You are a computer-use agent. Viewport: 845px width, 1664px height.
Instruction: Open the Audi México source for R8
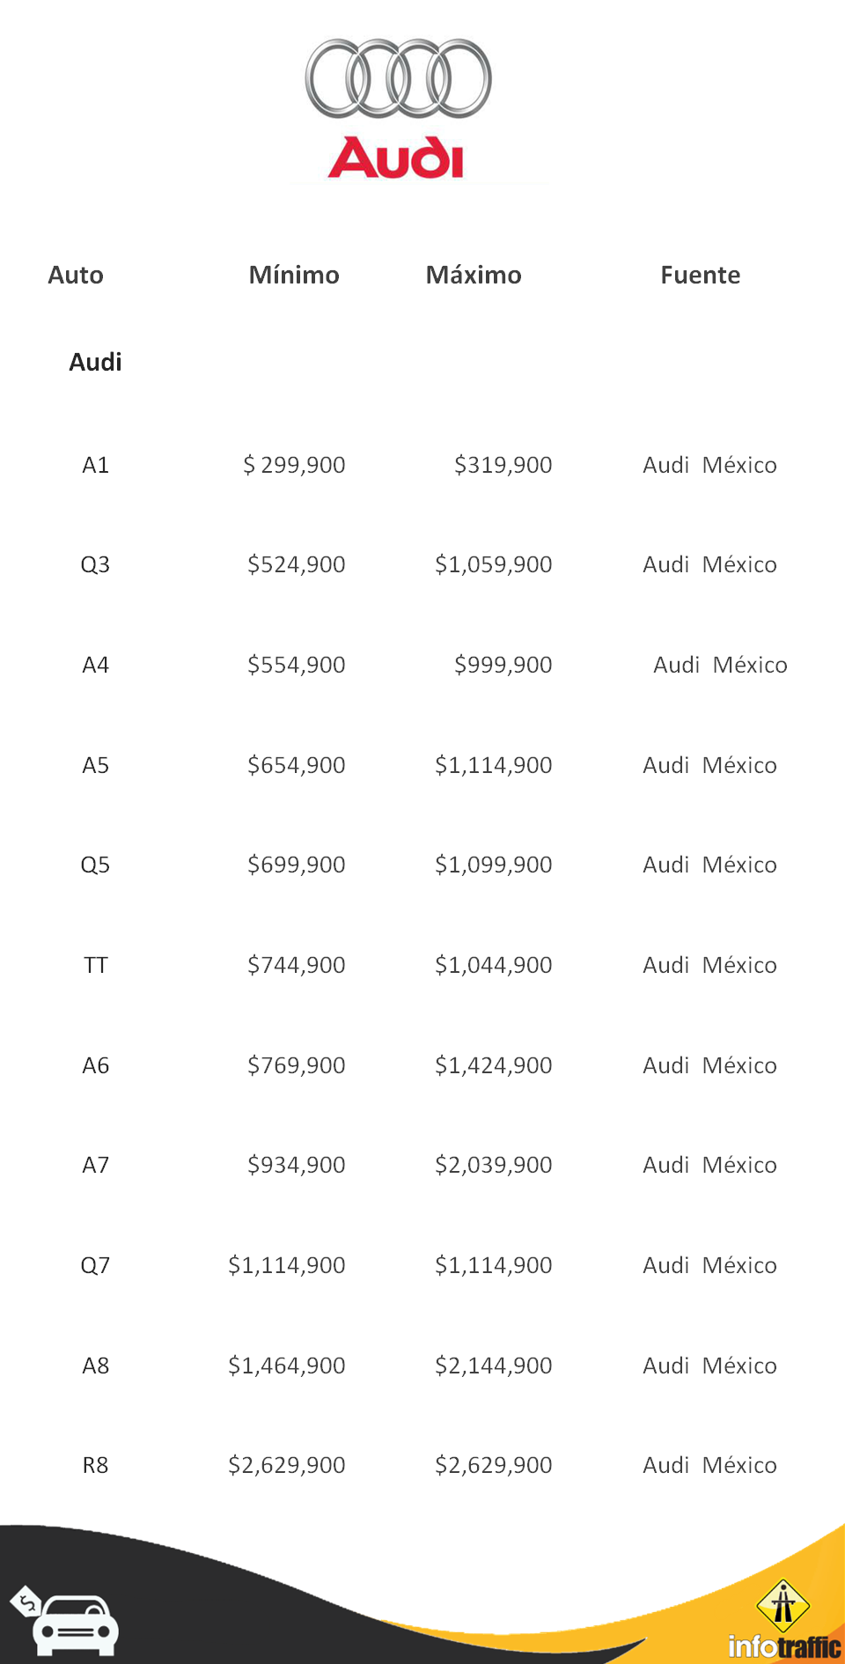709,1465
